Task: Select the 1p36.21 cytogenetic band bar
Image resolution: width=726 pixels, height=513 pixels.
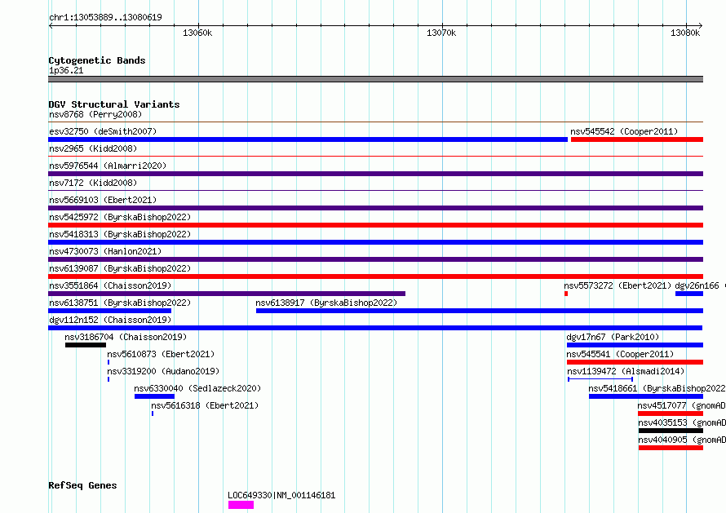Action: pos(375,79)
